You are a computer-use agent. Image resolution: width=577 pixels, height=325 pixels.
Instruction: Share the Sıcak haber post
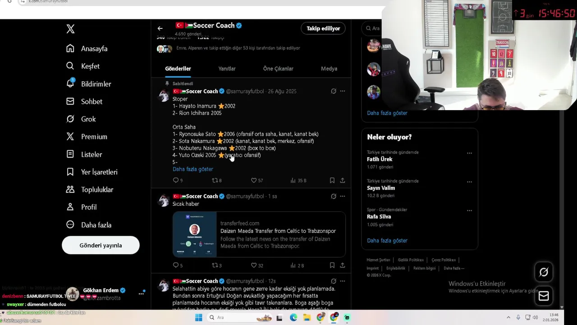point(343,265)
